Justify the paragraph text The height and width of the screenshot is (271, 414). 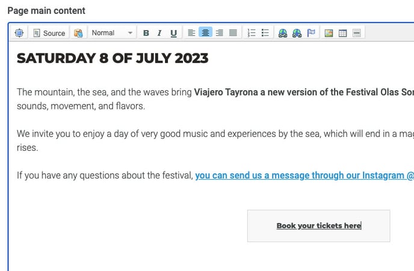(x=233, y=33)
